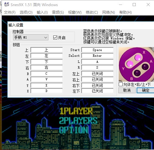Click the 蓝色表示按键已被映射 hint text
154x150 pixels.
pyautogui.click(x=103, y=31)
